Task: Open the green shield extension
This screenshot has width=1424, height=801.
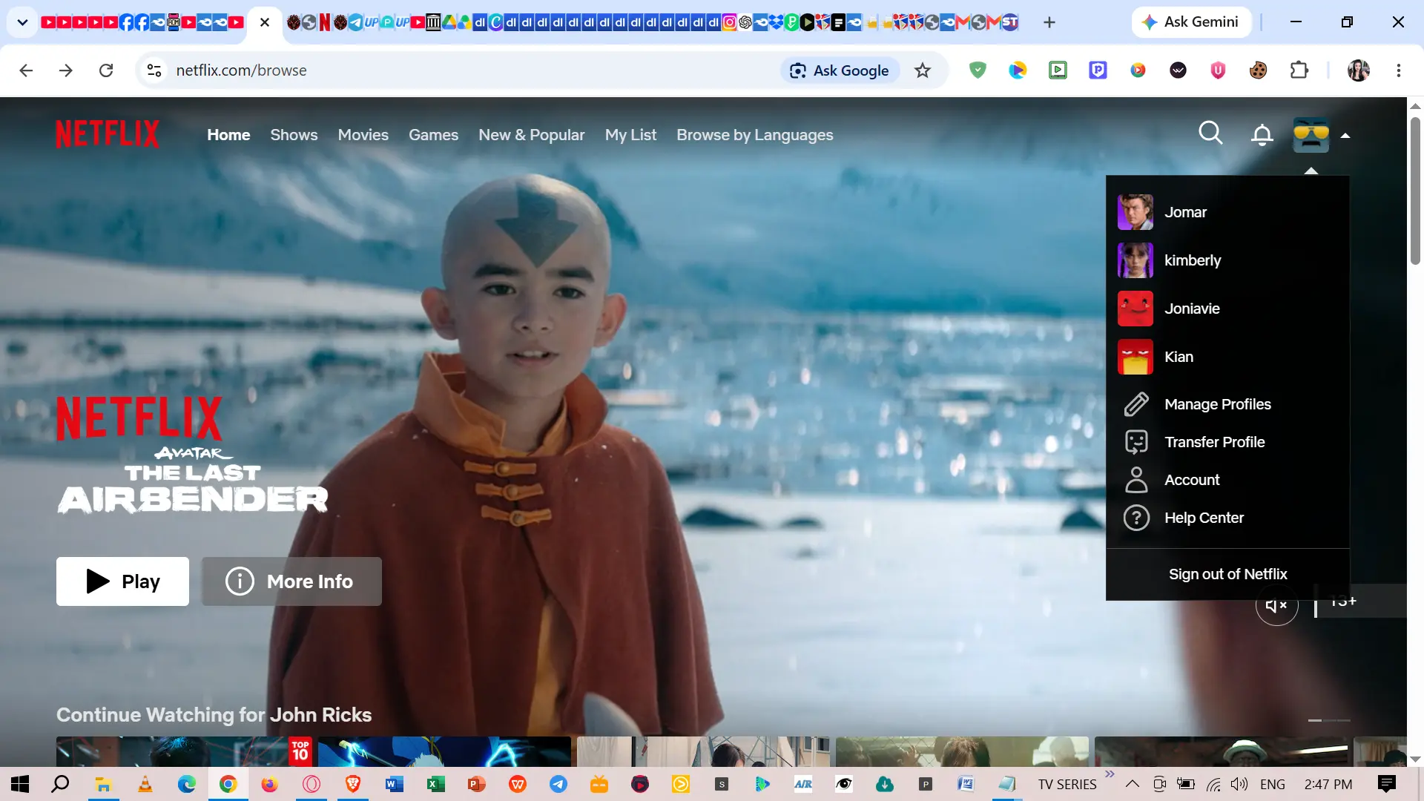Action: (978, 70)
